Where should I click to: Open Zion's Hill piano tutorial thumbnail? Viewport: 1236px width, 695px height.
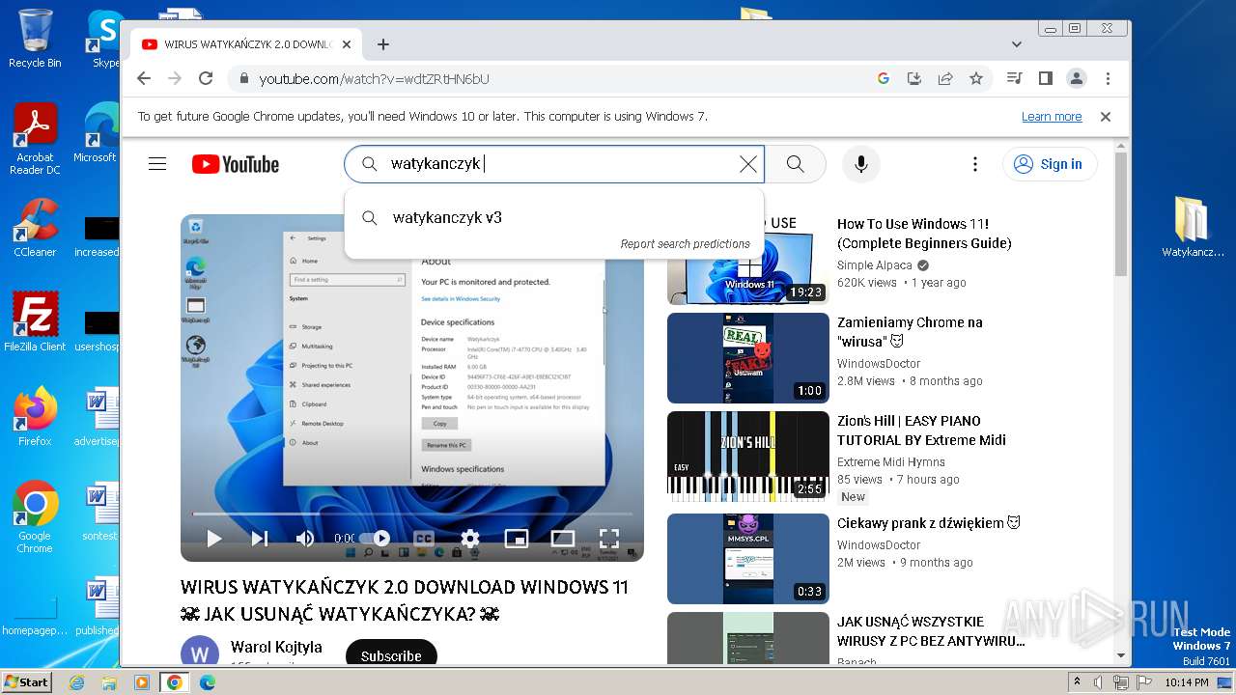748,457
